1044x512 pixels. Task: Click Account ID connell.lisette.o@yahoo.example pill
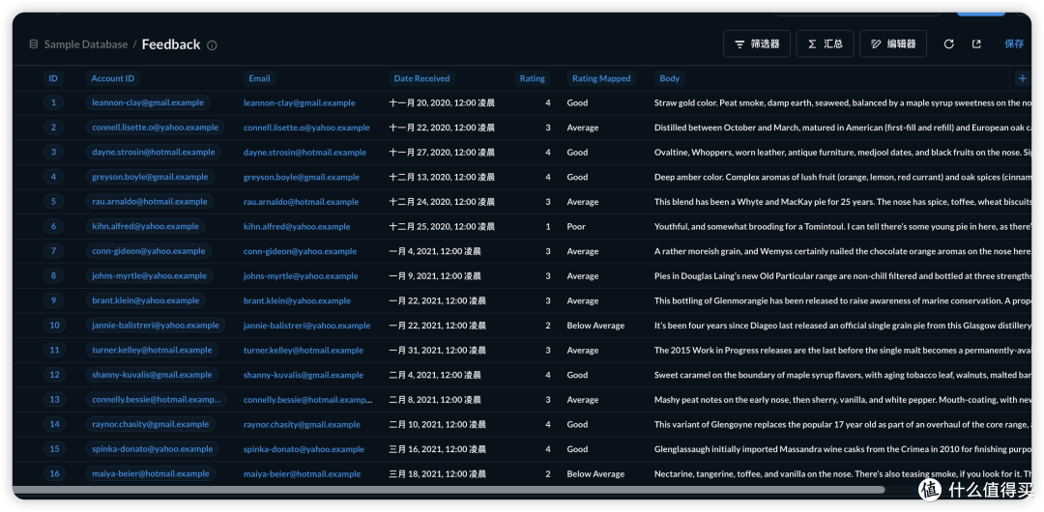coord(155,128)
